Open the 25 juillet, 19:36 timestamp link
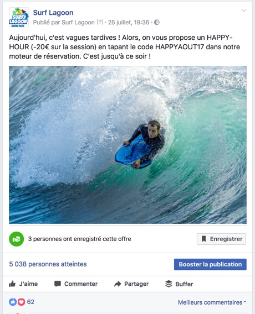The width and height of the screenshot is (255, 314). (129, 22)
